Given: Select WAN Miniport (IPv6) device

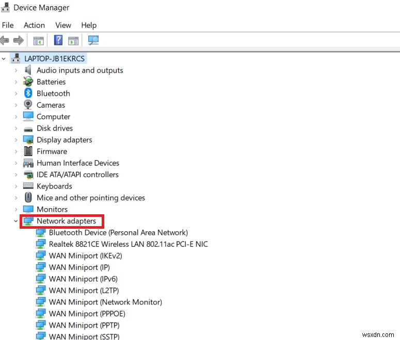Looking at the screenshot, I should tap(83, 279).
